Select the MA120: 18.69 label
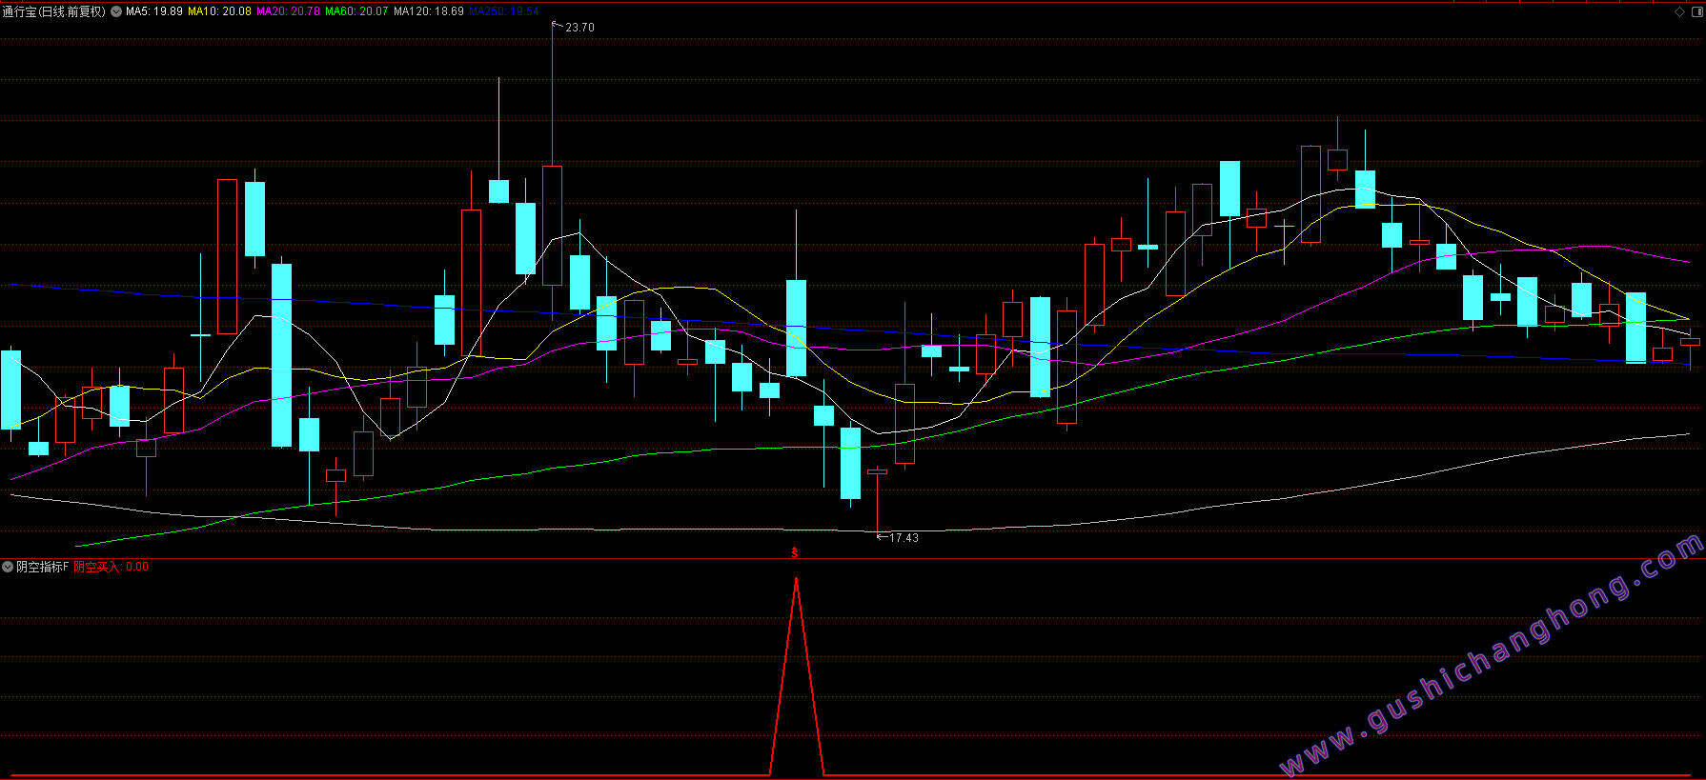The image size is (1706, 780). tap(429, 11)
